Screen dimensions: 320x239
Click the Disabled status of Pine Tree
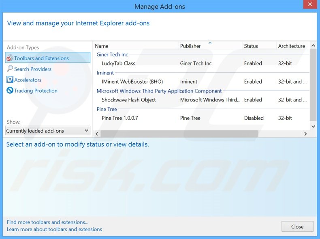tap(254, 118)
